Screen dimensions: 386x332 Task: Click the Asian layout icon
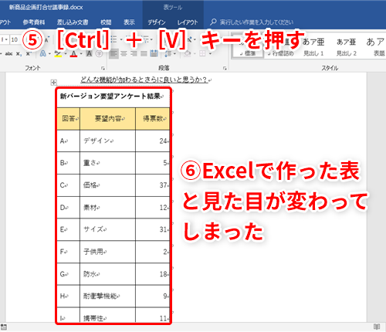click(190, 39)
